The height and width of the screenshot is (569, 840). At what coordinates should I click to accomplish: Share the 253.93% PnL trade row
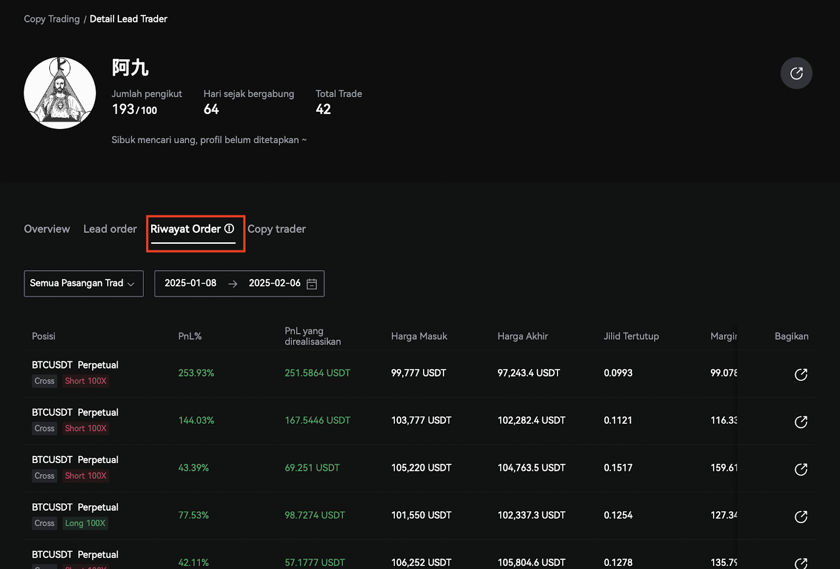point(801,374)
